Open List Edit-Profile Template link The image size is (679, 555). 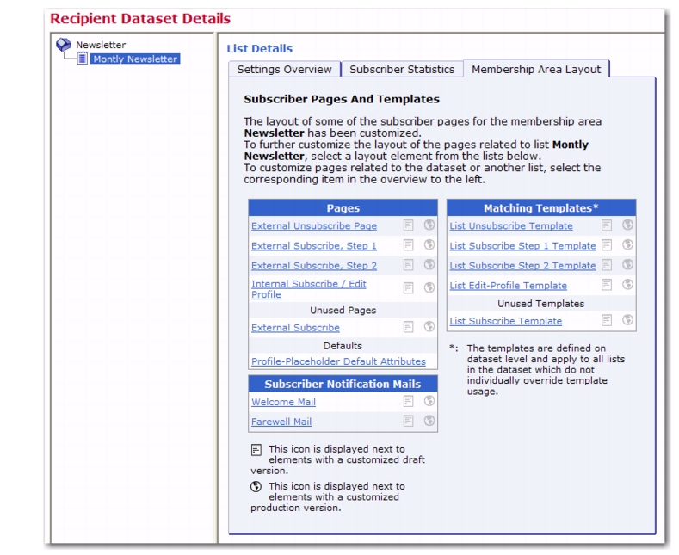508,286
